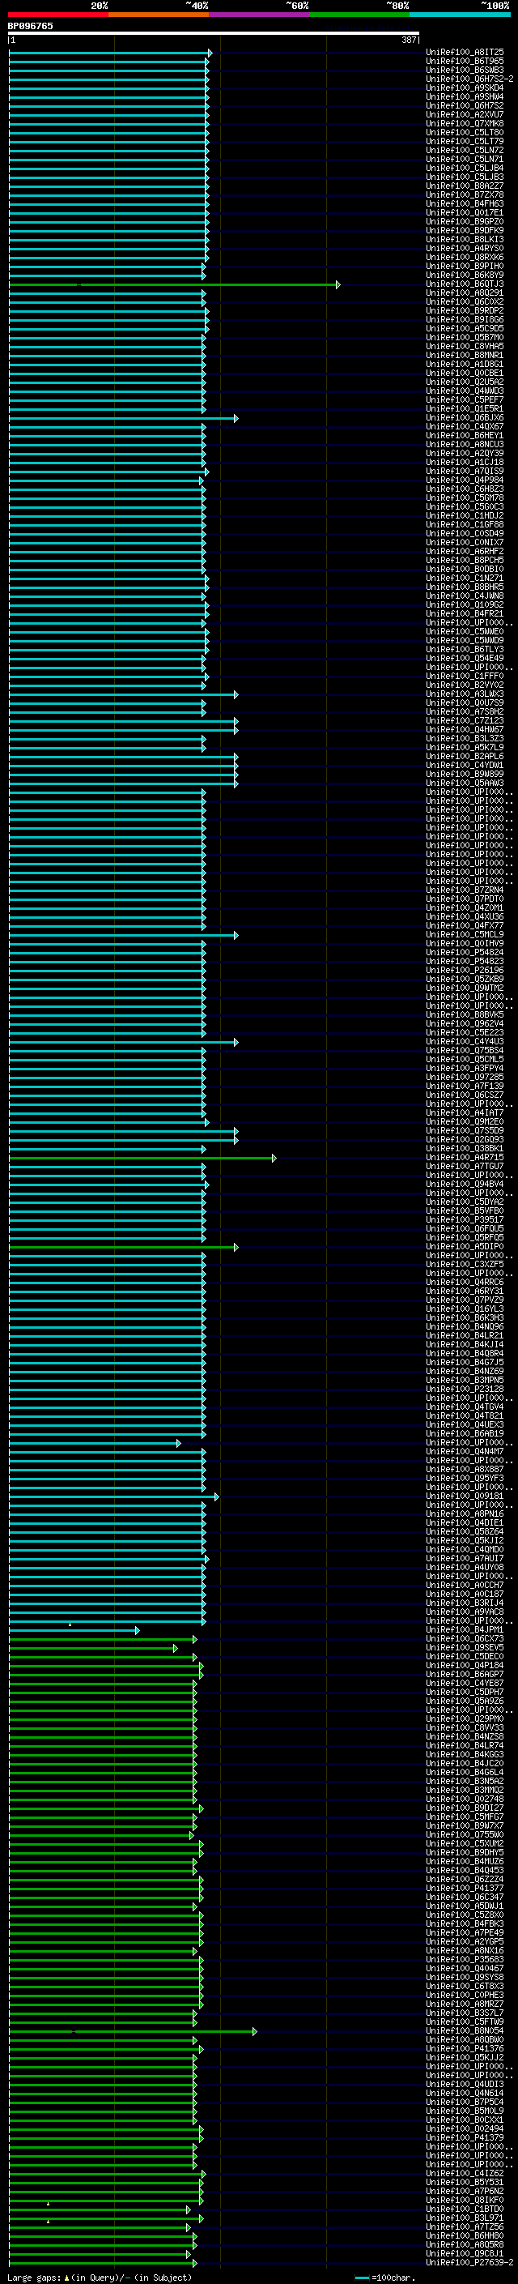Select the UniRef100_A5DIP0 label
The height and width of the screenshot is (2284, 518).
click(x=465, y=1247)
